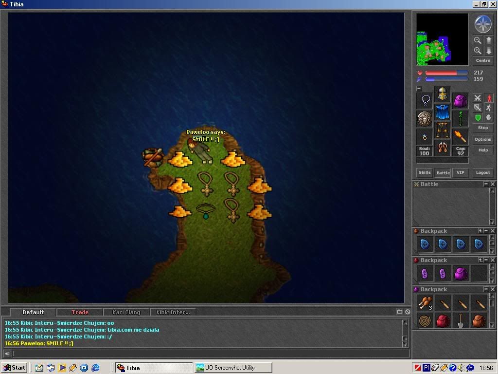Minimize the Battle panel
The height and width of the screenshot is (374, 498).
(x=486, y=184)
